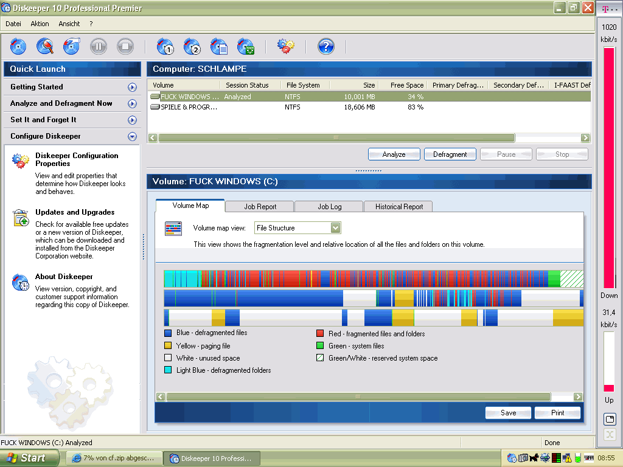Open the Updates and Upgrades link
Viewport: 623px width, 467px height.
(x=75, y=212)
